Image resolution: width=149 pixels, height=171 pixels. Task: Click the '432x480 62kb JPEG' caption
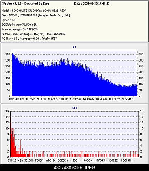[x=74, y=168]
